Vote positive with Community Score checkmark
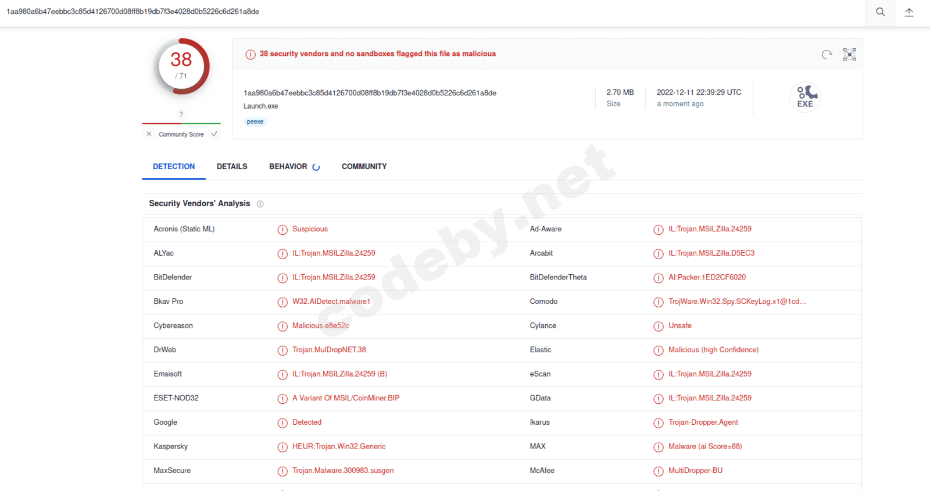Image resolution: width=930 pixels, height=491 pixels. (x=214, y=134)
